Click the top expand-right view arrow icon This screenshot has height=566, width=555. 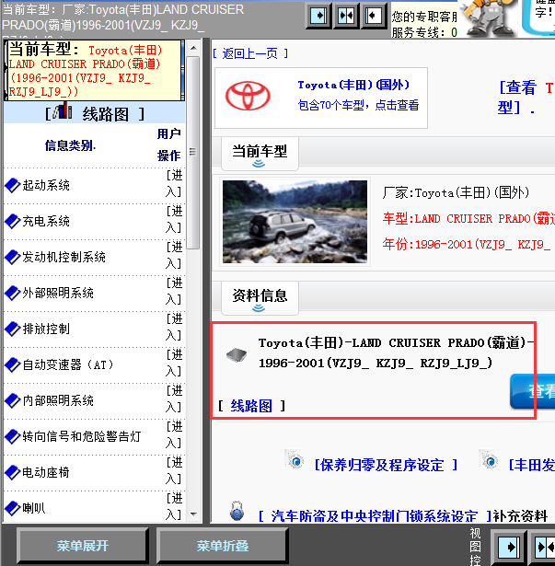[318, 16]
